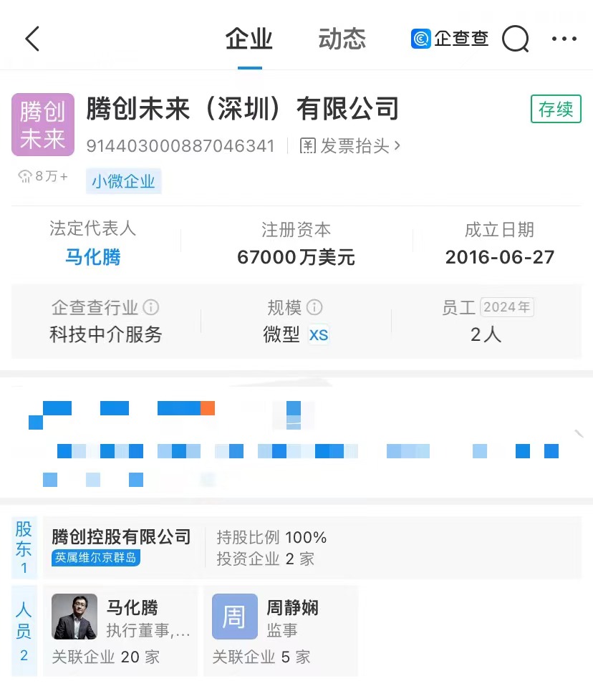Screen dimensions: 593x686
Task: Tap the invoice icon before 发票抬头
Action: click(x=308, y=145)
